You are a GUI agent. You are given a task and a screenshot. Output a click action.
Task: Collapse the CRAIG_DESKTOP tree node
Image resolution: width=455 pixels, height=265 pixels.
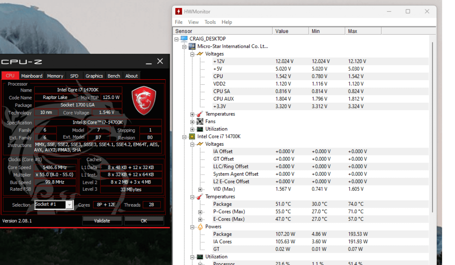(x=176, y=39)
